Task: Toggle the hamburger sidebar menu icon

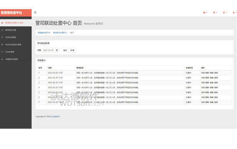Action: coord(35,12)
